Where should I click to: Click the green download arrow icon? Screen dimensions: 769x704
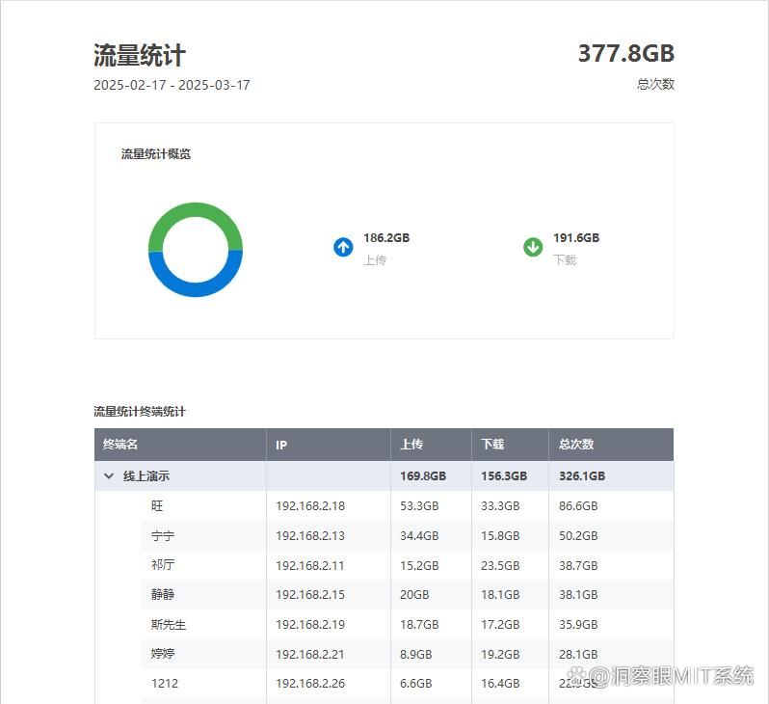[533, 247]
